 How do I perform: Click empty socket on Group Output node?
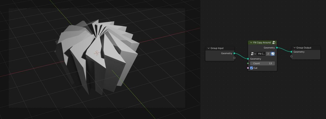tap(291, 57)
